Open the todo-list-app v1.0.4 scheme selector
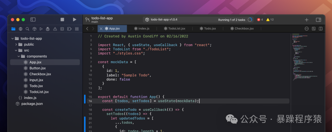The width and height of the screenshot is (332, 132). pos(161,20)
